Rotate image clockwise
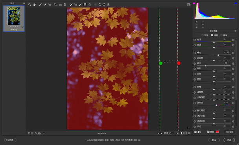This screenshot has width=239, height=145. click(x=104, y=5)
